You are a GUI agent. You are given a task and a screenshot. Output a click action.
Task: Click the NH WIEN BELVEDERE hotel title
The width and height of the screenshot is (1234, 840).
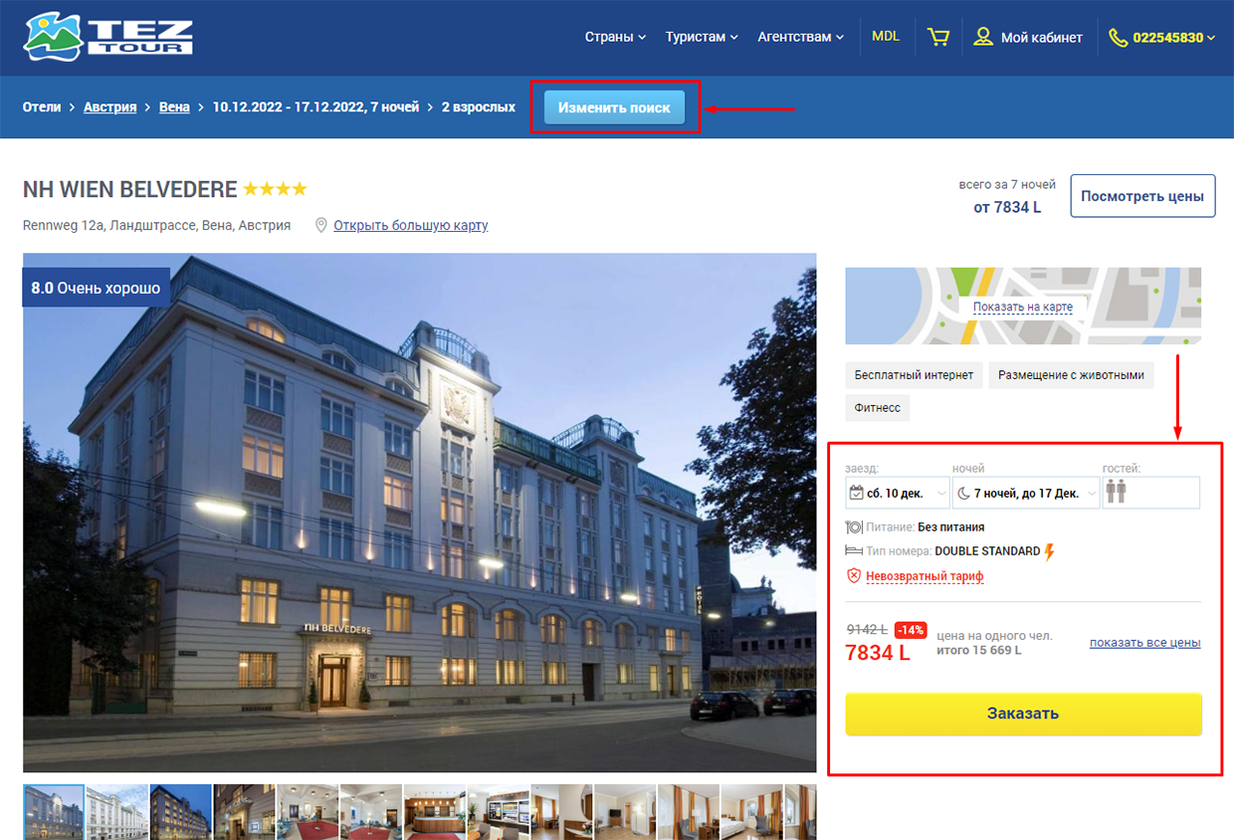[130, 189]
